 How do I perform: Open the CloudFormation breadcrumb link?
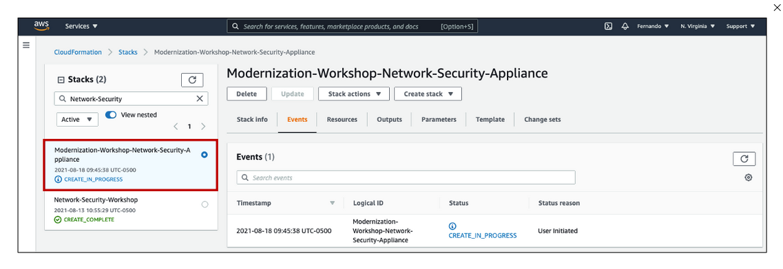78,52
